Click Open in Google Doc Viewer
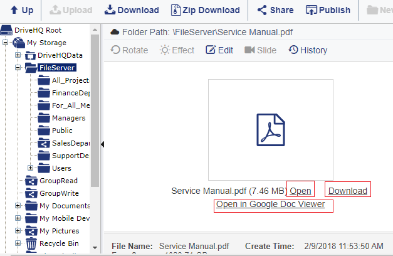Image resolution: width=393 pixels, height=256 pixels. pyautogui.click(x=270, y=205)
